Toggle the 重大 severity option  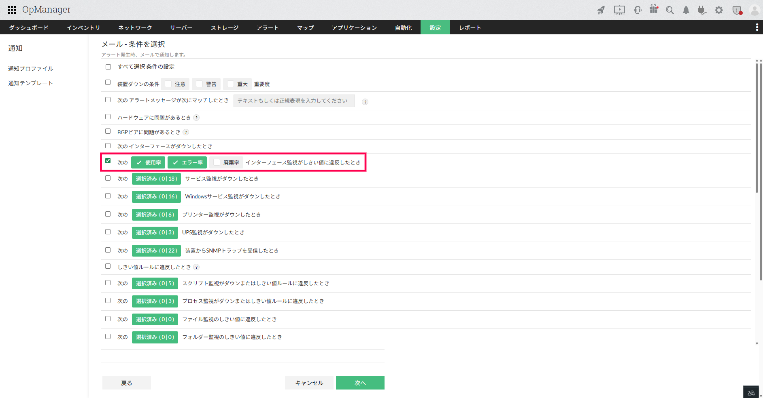pos(238,84)
